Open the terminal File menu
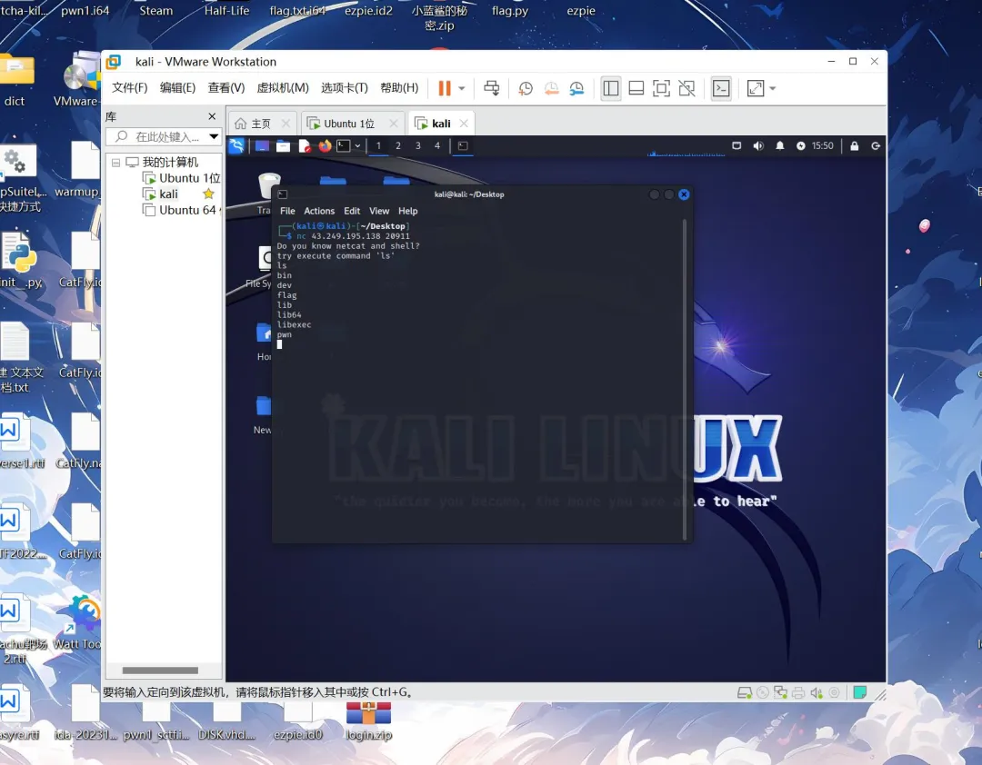This screenshot has height=765, width=982. [x=287, y=211]
